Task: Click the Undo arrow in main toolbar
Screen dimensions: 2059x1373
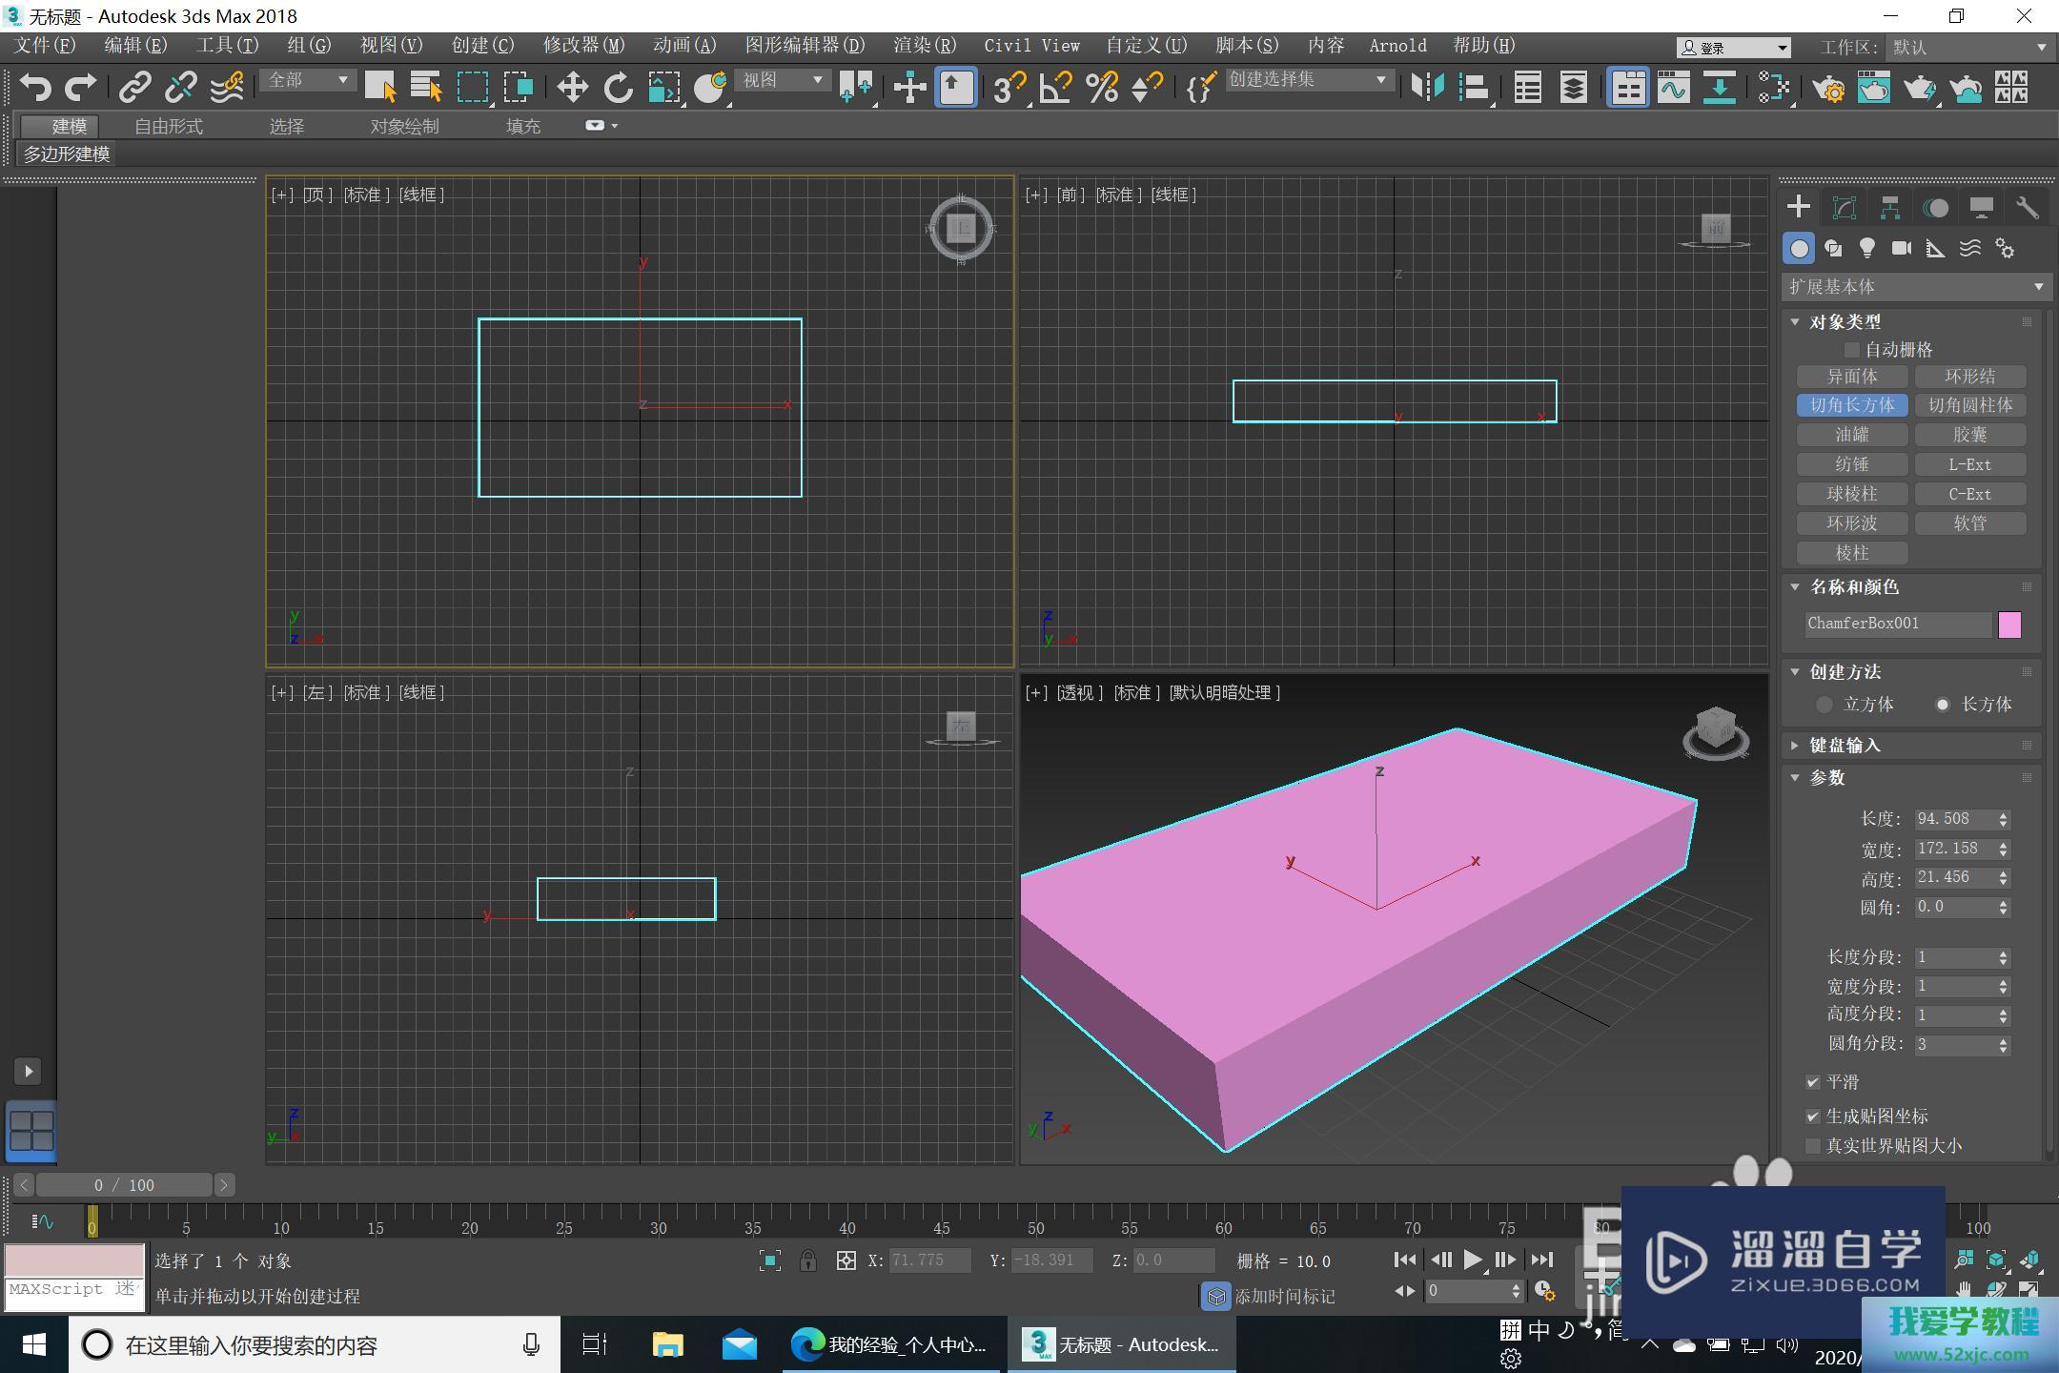Action: point(35,88)
